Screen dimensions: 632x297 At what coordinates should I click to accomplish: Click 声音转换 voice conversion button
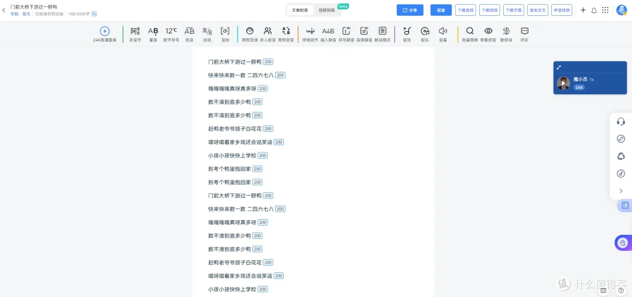click(x=562, y=10)
